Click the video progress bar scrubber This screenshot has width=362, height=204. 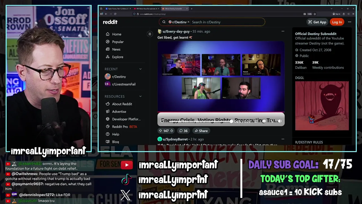tap(231, 121)
